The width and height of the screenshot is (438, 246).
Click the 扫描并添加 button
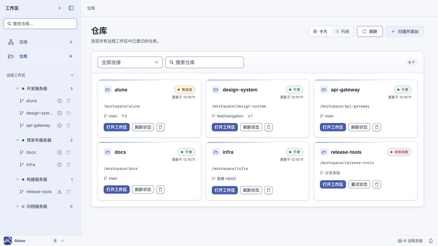[x=405, y=31]
